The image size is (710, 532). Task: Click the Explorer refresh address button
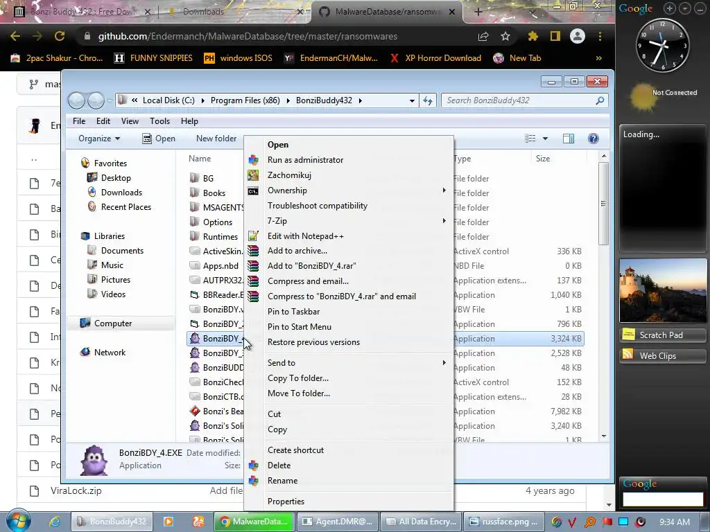point(427,100)
